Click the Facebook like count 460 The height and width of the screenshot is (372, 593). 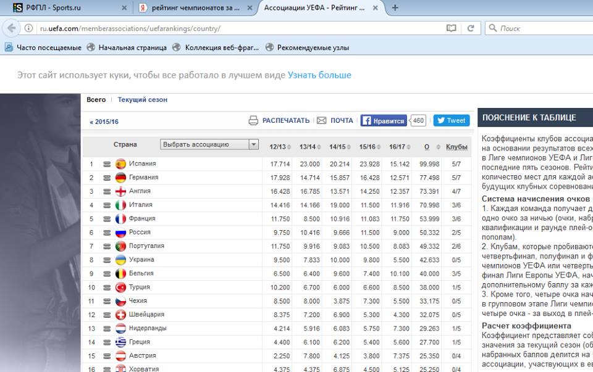click(418, 120)
